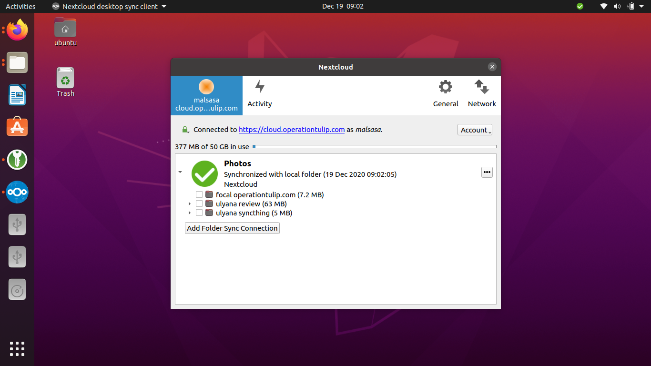651x366 pixels.
Task: Open the ubuntu home desktop folder
Action: pos(65,32)
